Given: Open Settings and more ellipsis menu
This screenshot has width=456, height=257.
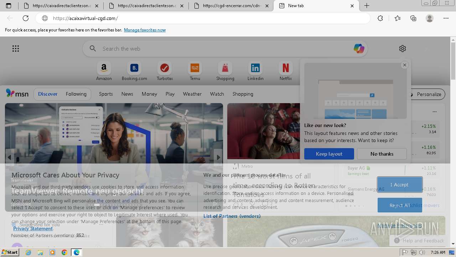Looking at the screenshot, I should coord(446,18).
